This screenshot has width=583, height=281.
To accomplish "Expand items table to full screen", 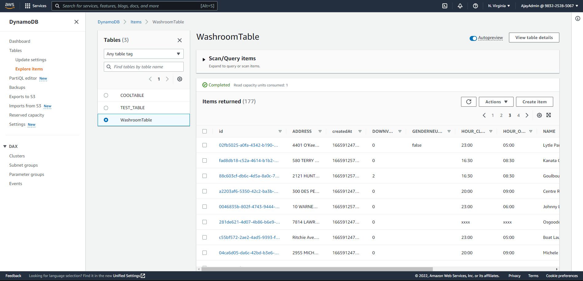I will coord(549,115).
